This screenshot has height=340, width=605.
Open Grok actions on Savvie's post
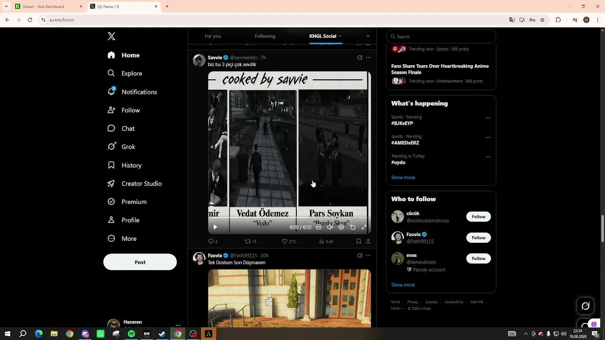pyautogui.click(x=360, y=58)
